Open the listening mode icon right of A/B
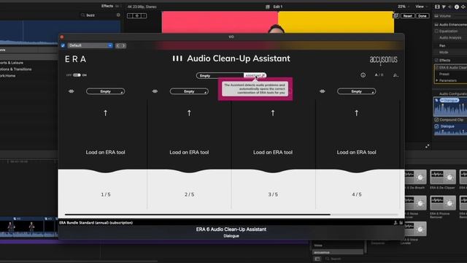This screenshot has height=263, width=467. click(395, 75)
